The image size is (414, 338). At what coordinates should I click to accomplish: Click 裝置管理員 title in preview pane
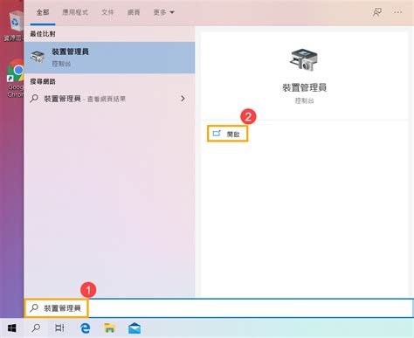point(304,87)
